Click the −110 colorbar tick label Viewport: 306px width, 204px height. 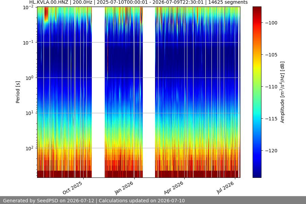[271, 87]
